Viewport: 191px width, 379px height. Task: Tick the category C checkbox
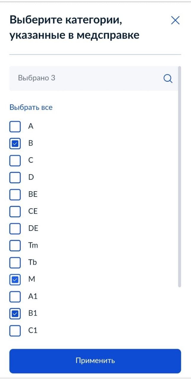[x=15, y=161]
